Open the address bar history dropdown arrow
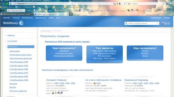Screen dimensions: 174x97 click(123, 4)
